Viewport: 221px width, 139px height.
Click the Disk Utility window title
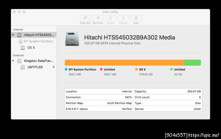pyautogui.click(x=110, y=12)
